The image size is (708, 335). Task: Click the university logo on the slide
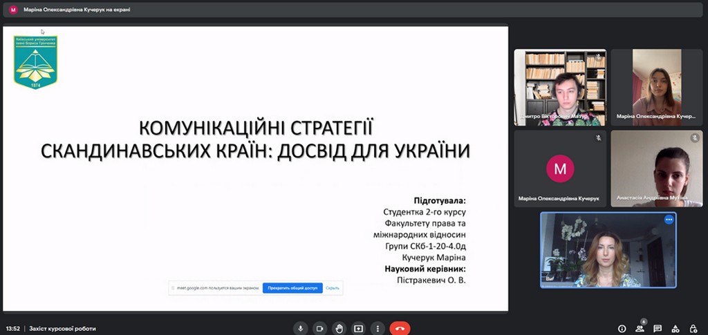pyautogui.click(x=35, y=62)
